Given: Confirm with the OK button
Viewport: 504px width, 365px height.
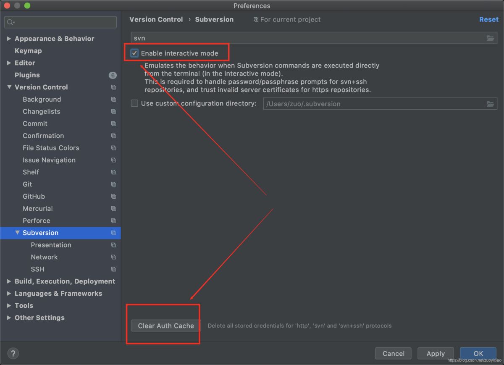Looking at the screenshot, I should click(478, 354).
